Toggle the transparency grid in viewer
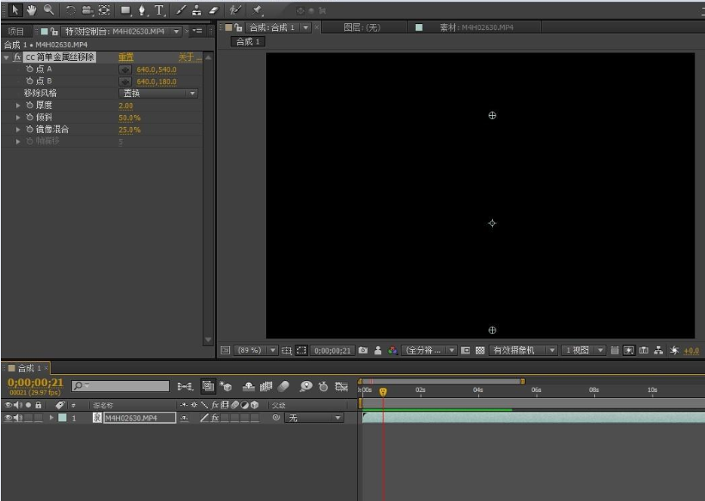The image size is (705, 501). [x=480, y=351]
